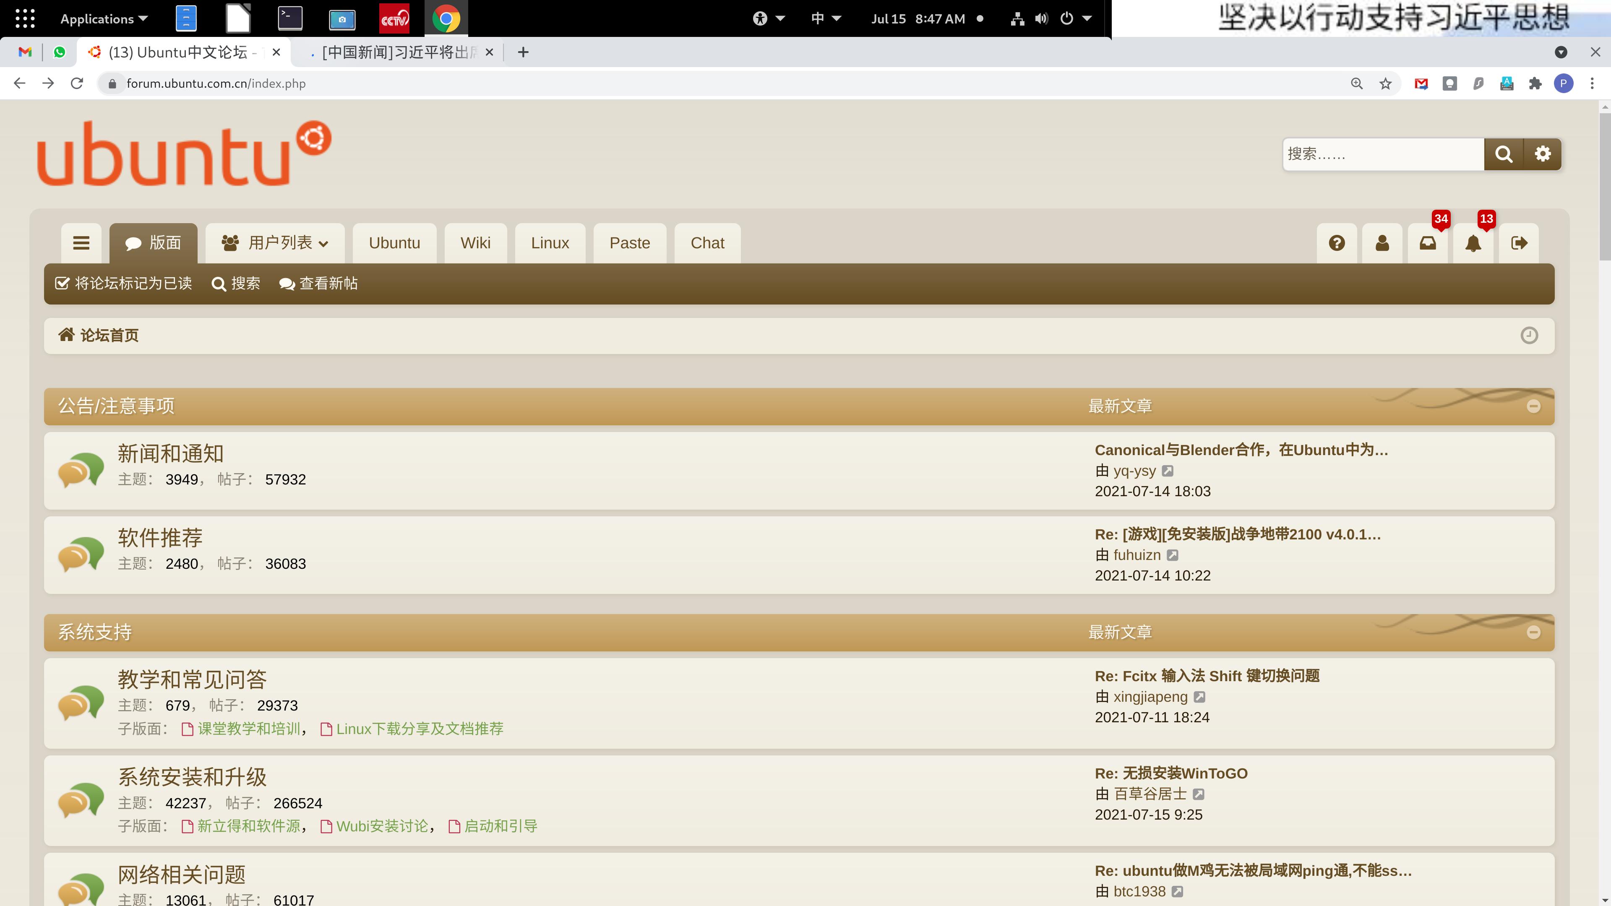1611x906 pixels.
Task: Click the Chrome icon in top bar
Action: pos(446,19)
